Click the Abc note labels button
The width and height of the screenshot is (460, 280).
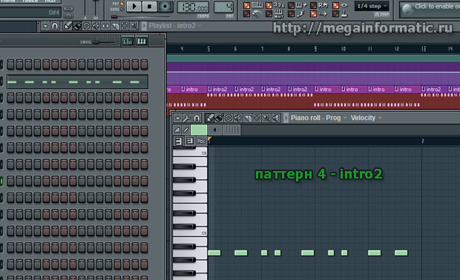pos(201,141)
